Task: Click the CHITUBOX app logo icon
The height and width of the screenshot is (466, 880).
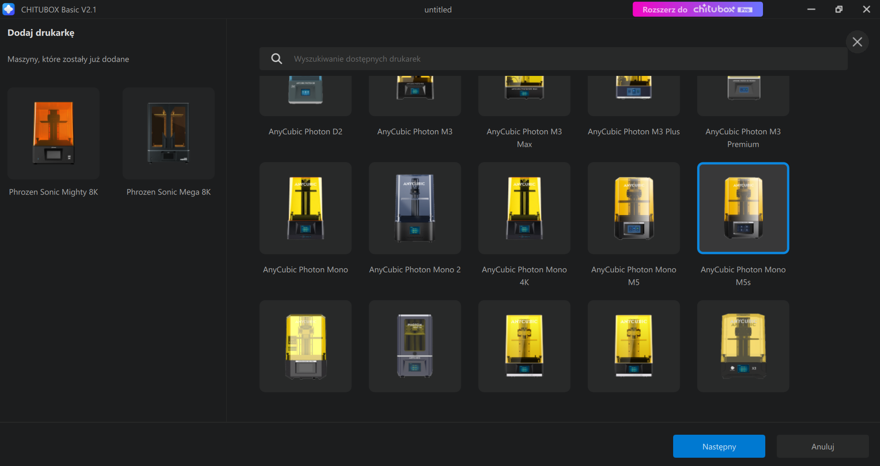Action: [x=9, y=9]
